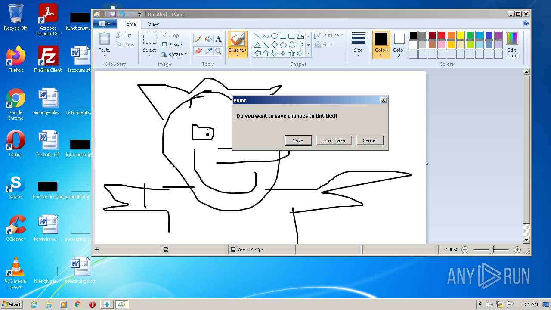Choose the Six-point star shape
Screen dimensions: 551x310
click(x=300, y=53)
